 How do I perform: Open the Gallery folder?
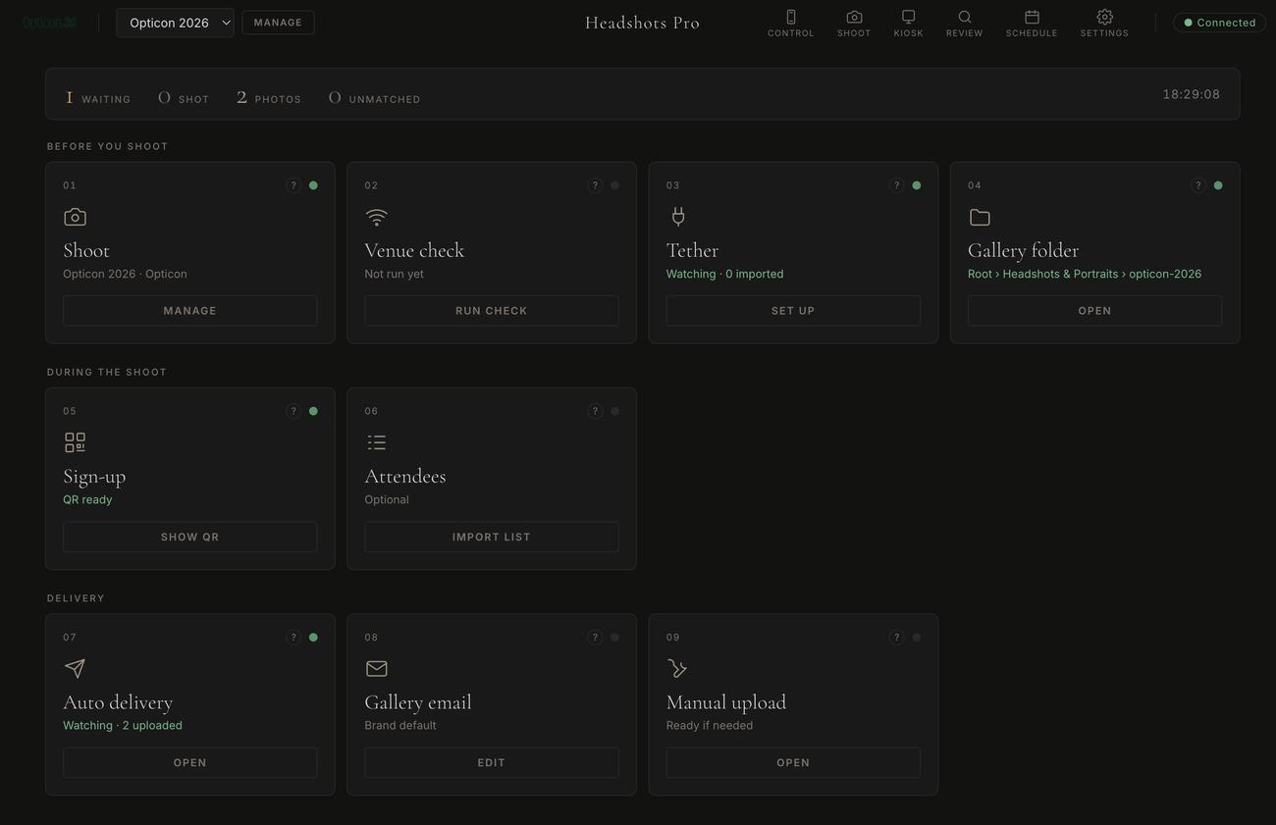pyautogui.click(x=1094, y=311)
